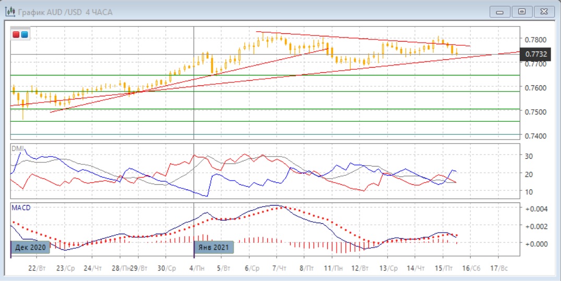Viewport: 561px width, 281px height.
Task: Click the 30 level on DMI scale
Action: coord(529,156)
